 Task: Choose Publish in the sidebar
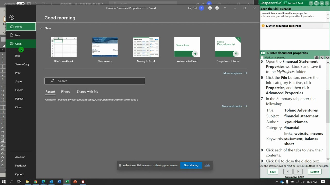pyautogui.click(x=21, y=99)
